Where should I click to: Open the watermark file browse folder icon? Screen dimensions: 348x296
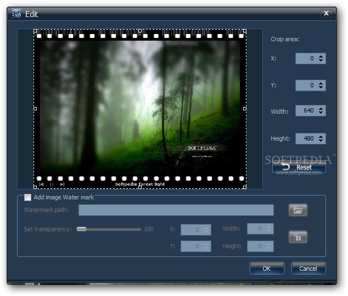298,210
